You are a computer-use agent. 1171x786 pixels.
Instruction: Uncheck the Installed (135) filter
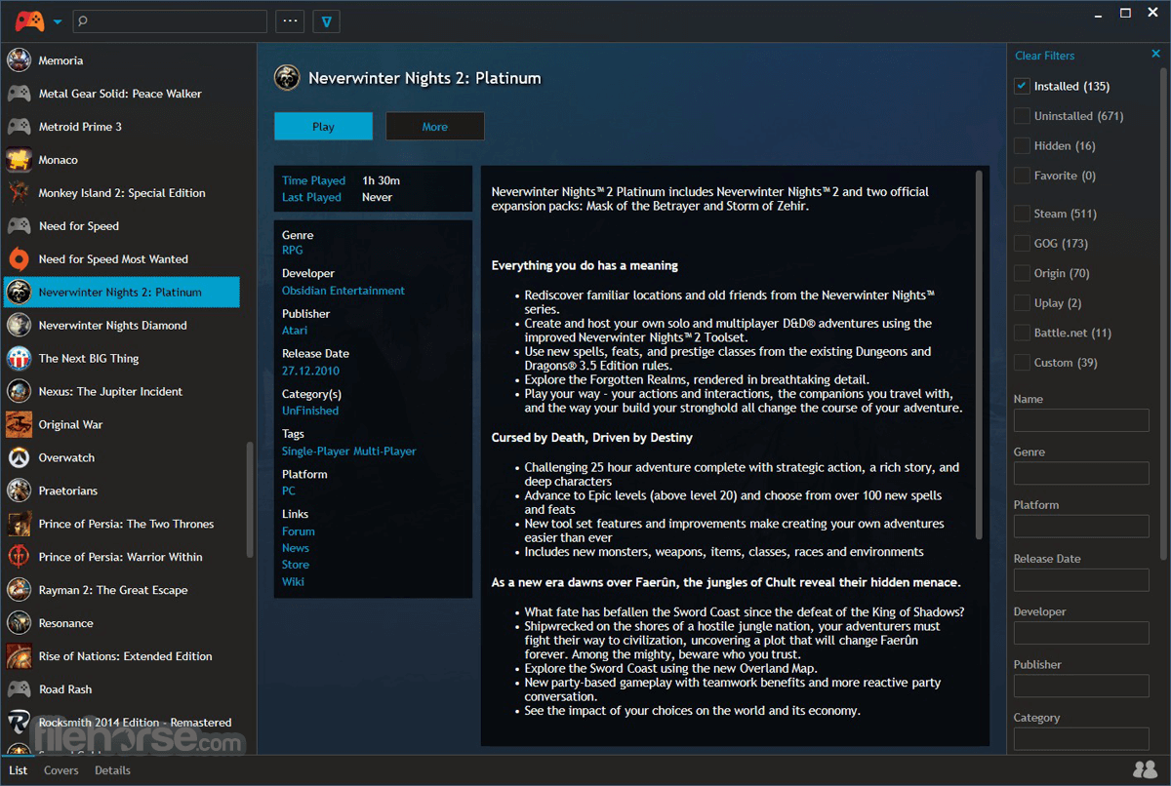pyautogui.click(x=1022, y=86)
